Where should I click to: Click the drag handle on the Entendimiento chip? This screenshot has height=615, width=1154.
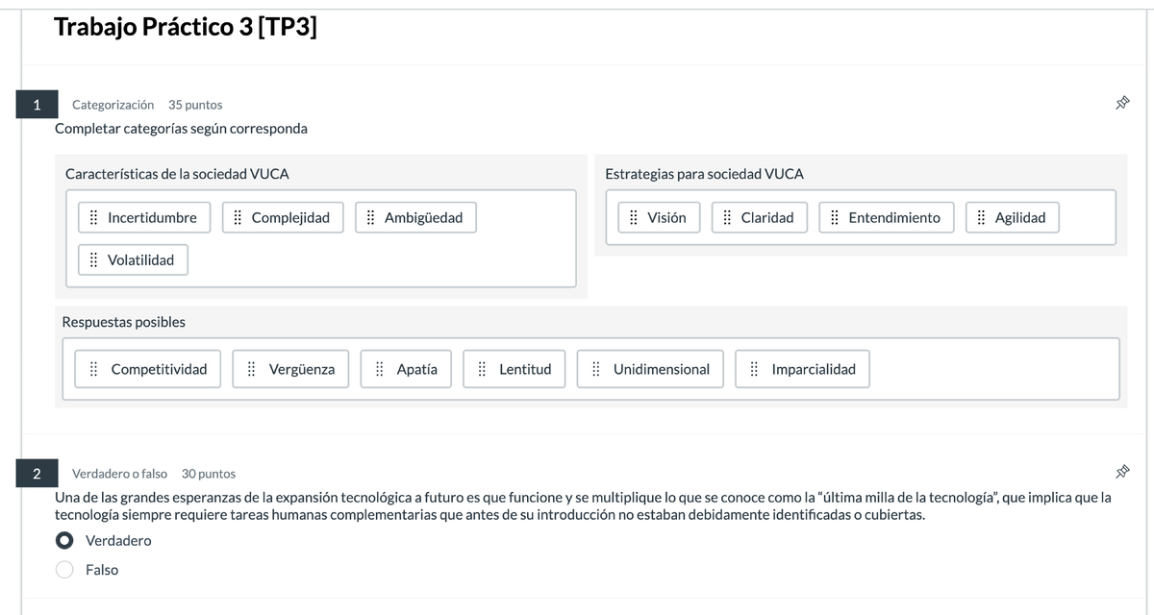point(835,217)
